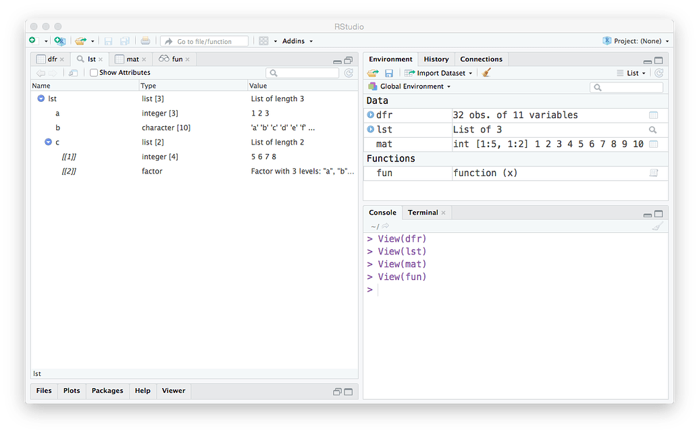Image resolution: width=699 pixels, height=434 pixels.
Task: Enable the Show Attributes checkbox
Action: point(94,73)
